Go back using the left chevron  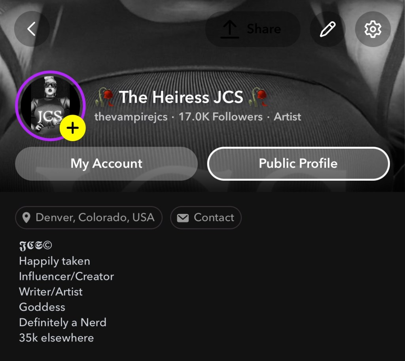point(32,29)
